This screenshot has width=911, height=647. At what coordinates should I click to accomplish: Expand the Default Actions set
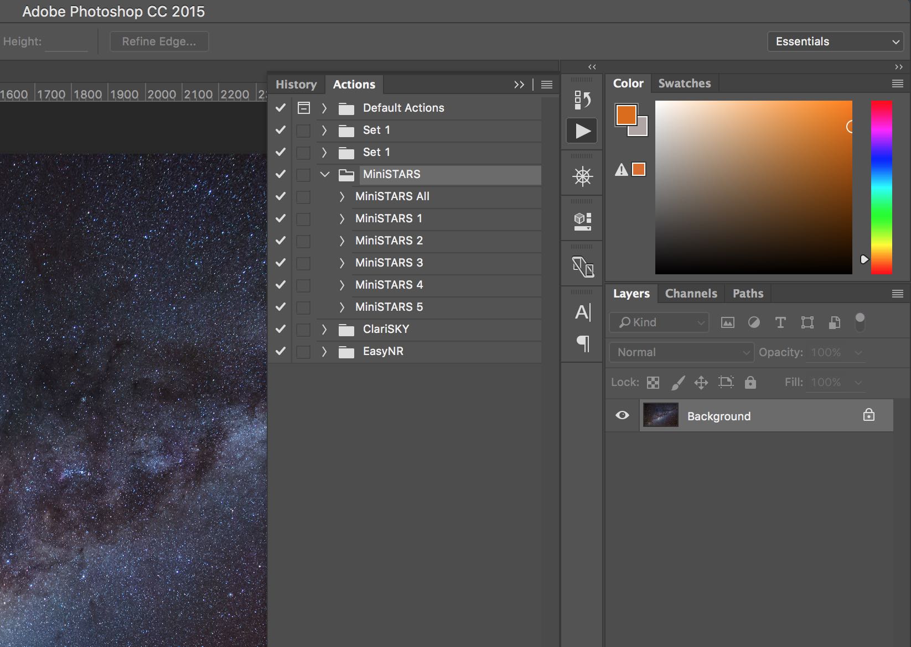click(324, 108)
